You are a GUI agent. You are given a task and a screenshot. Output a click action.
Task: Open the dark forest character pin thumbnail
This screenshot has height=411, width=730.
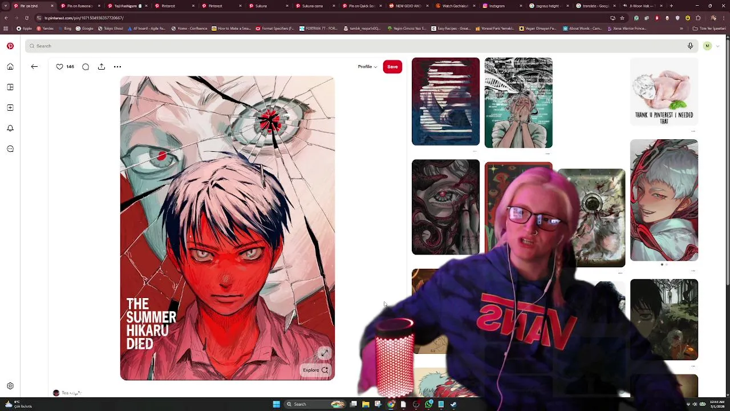click(x=664, y=320)
